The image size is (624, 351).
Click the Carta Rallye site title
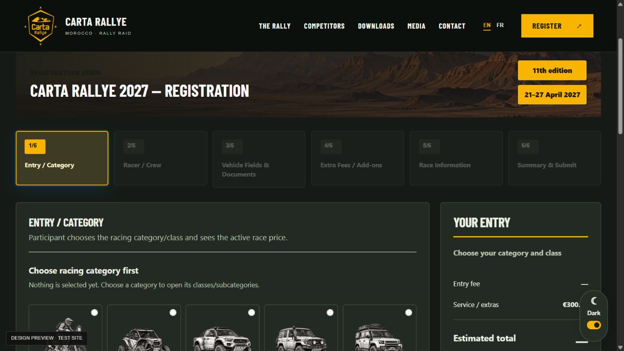96,22
